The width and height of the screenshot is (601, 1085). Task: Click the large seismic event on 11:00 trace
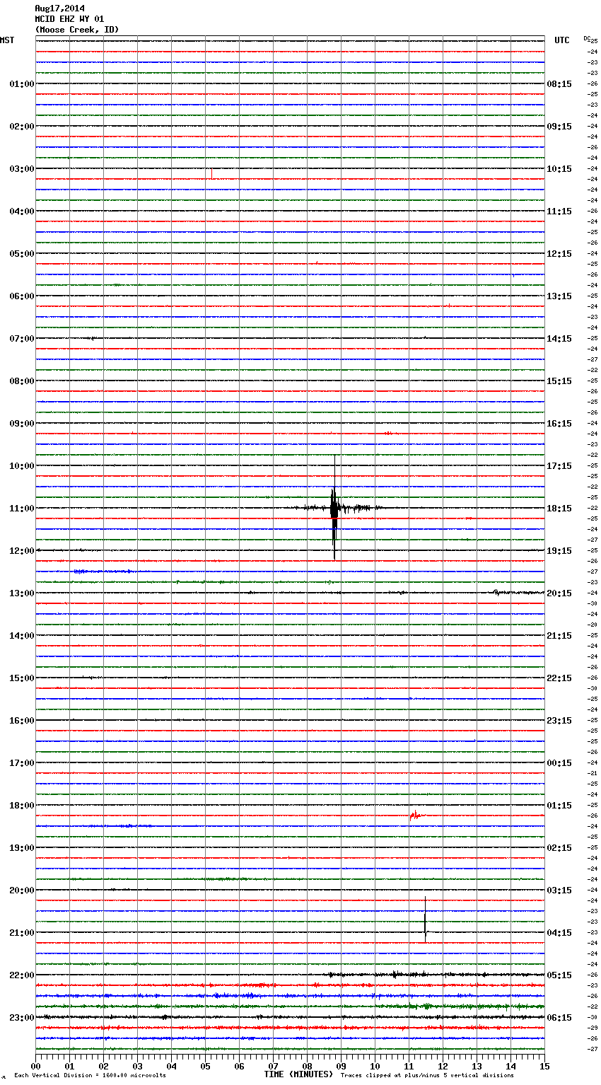[x=334, y=508]
